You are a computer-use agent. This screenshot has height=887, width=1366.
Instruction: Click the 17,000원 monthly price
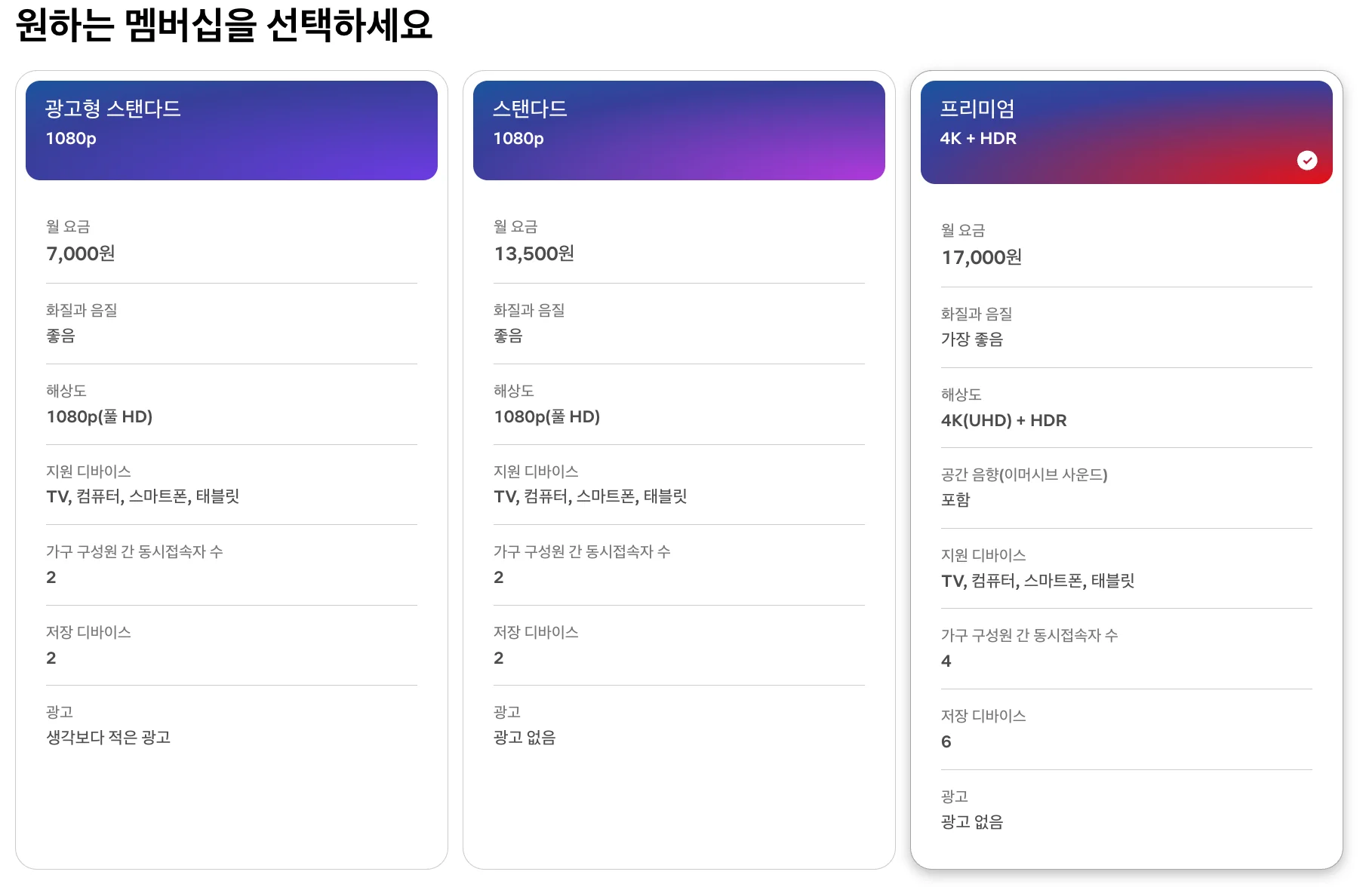pos(980,257)
